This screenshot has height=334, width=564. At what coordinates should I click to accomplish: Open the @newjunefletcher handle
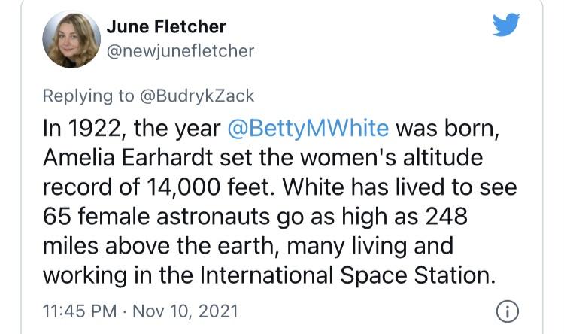(x=180, y=51)
